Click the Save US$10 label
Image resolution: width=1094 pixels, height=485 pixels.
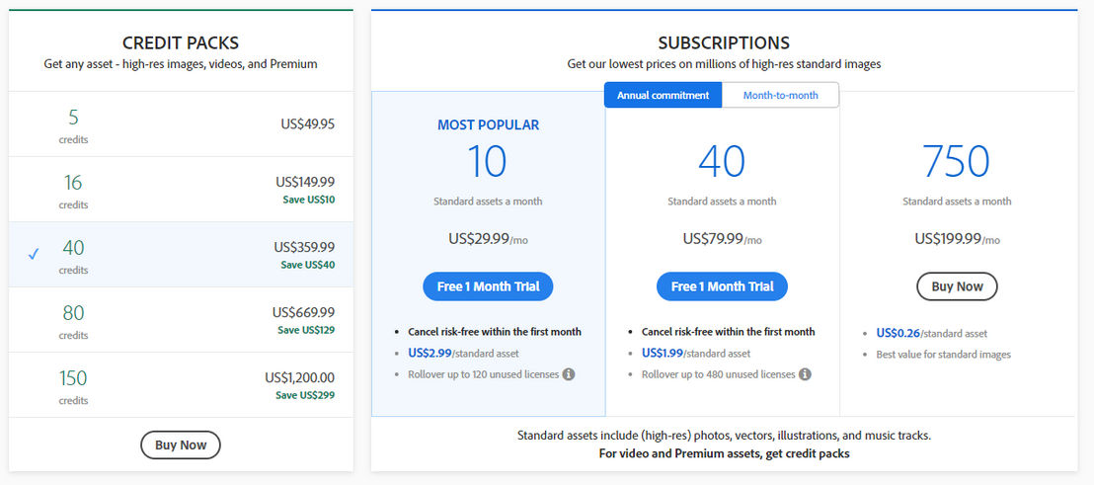[x=308, y=200]
